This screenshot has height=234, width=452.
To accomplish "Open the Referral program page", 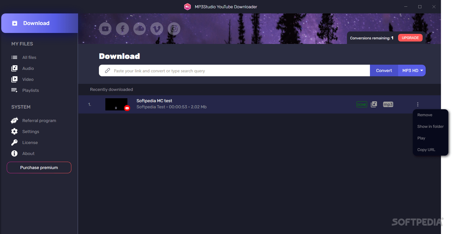I will tap(39, 120).
